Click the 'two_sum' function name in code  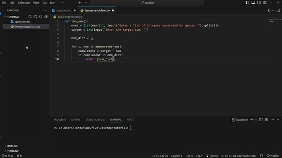click(78, 22)
